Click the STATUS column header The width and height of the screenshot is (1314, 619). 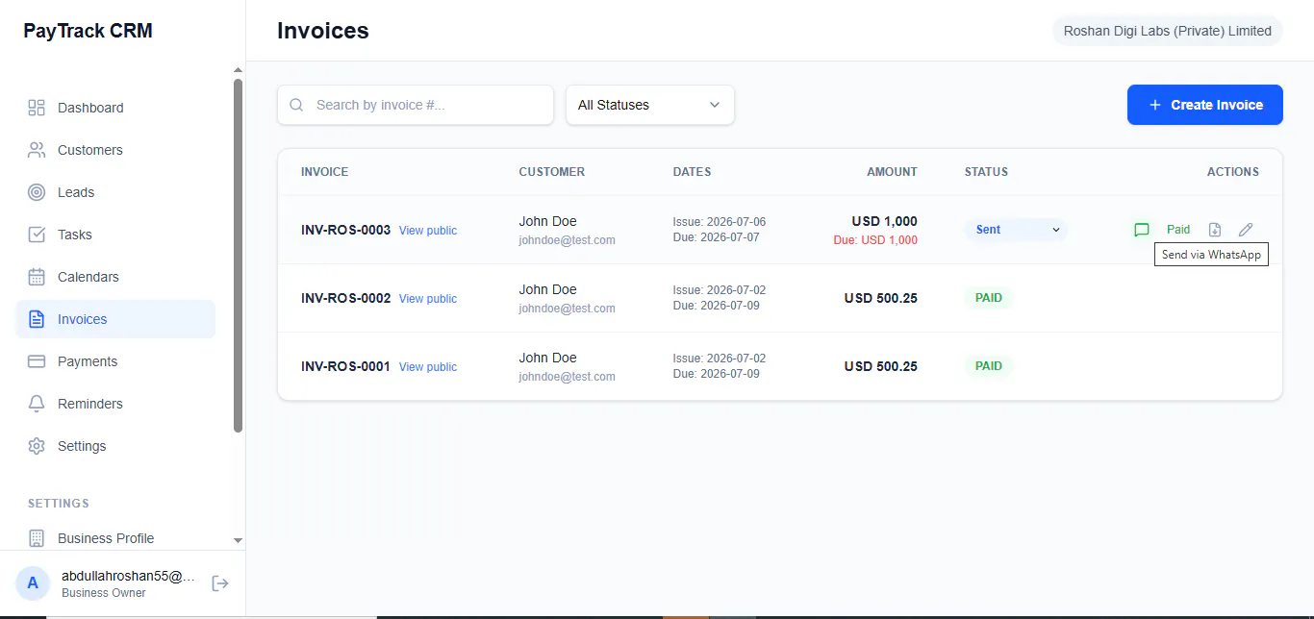click(987, 172)
